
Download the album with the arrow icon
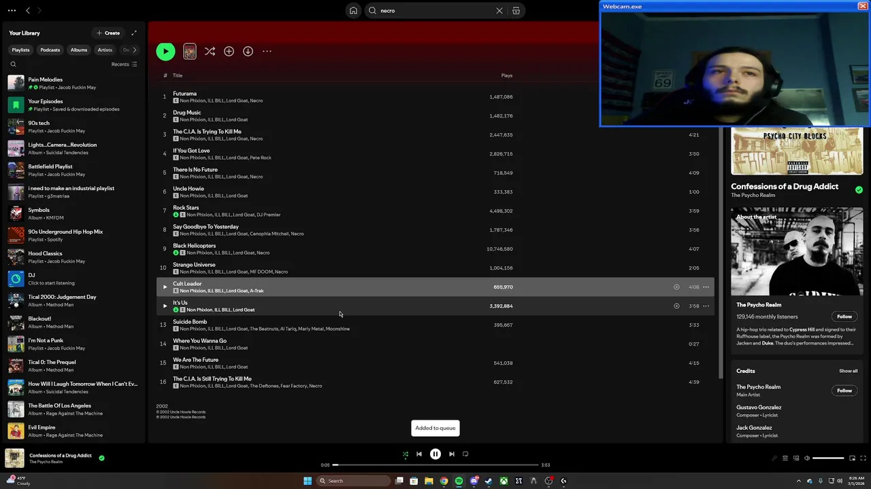(x=248, y=51)
